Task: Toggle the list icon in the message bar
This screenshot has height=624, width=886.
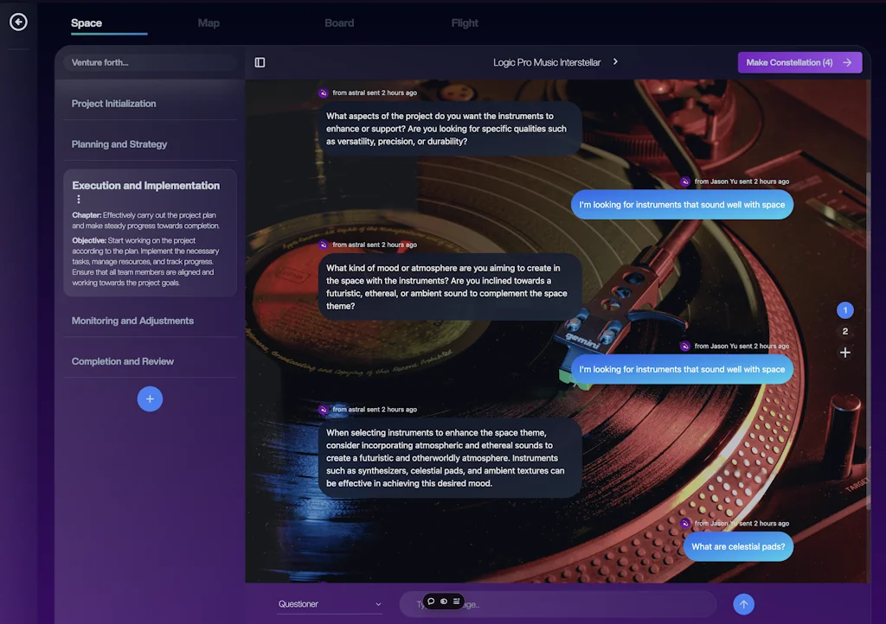Action: [x=455, y=601]
